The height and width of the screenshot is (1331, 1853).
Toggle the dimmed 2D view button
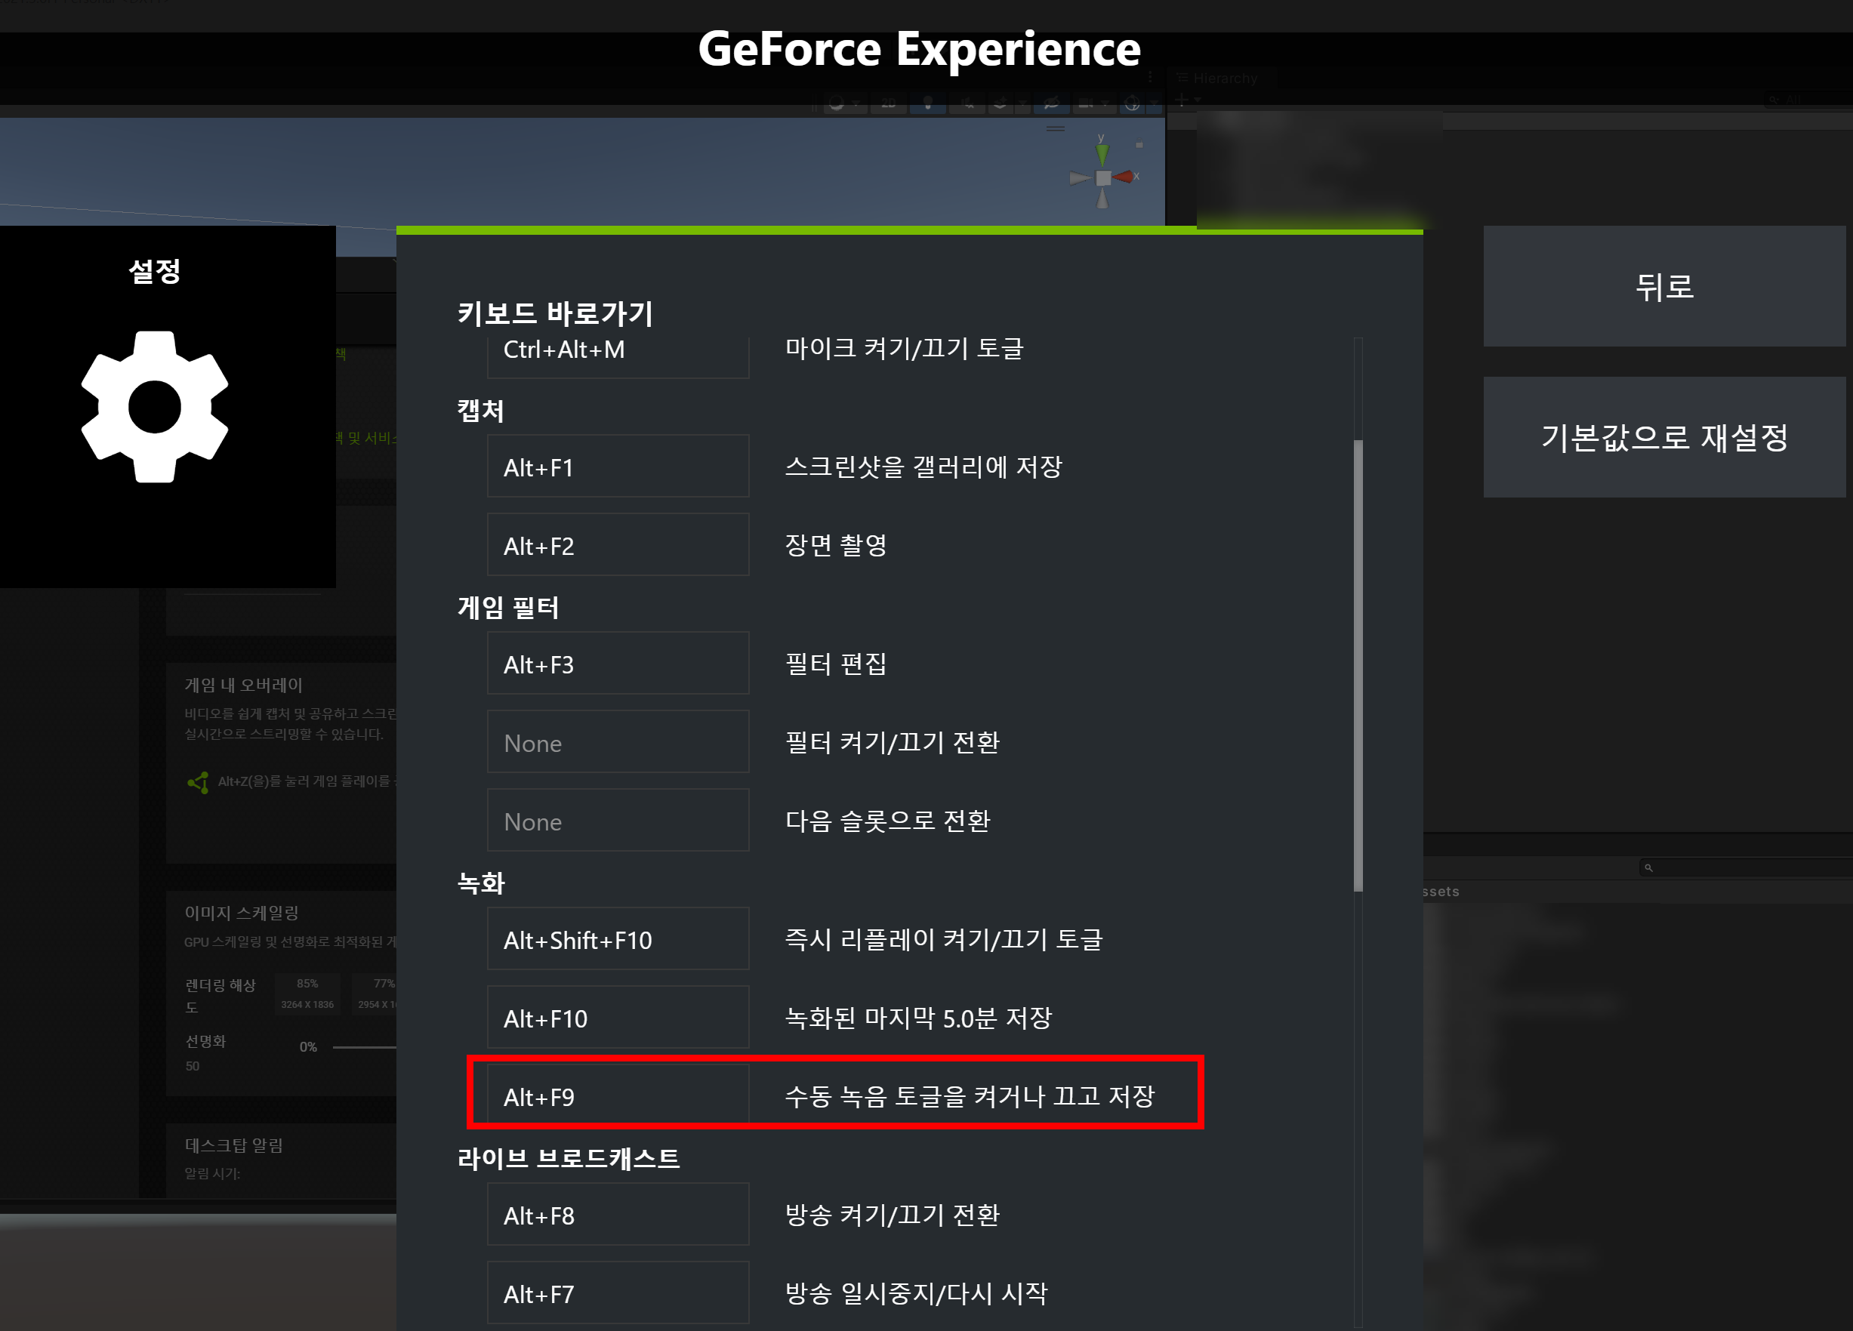888,103
